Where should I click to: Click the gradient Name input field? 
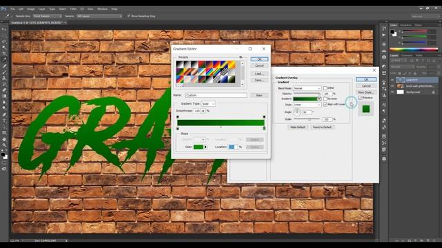[x=216, y=95]
